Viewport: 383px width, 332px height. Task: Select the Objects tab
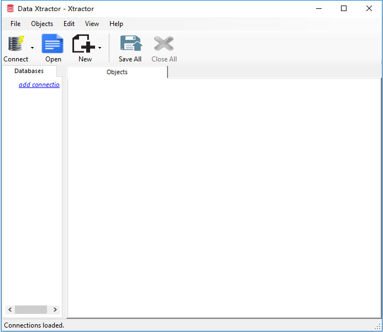tap(117, 72)
